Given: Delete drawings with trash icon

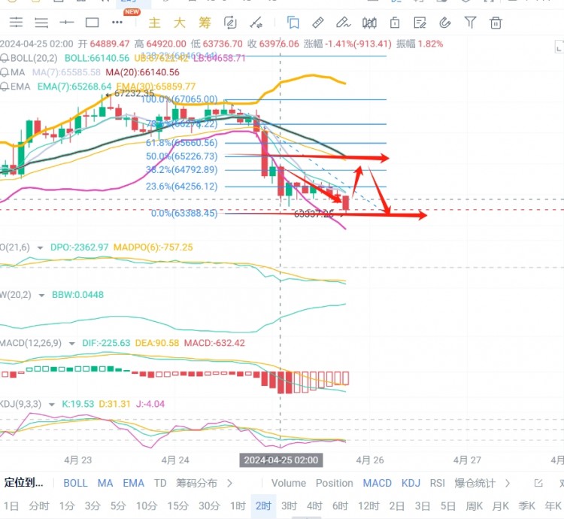Looking at the screenshot, I should [496, 23].
